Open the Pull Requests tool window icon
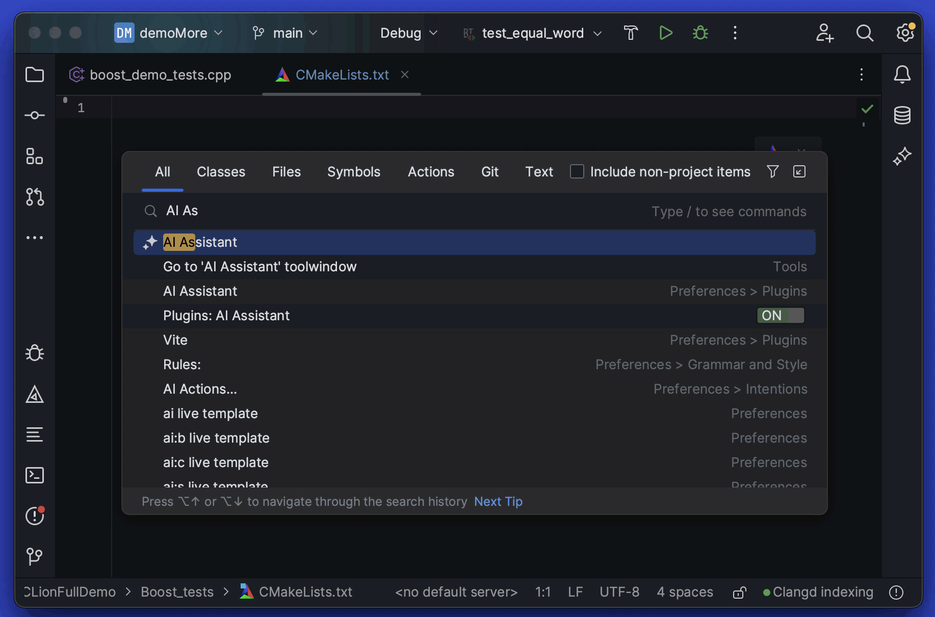 pos(35,197)
